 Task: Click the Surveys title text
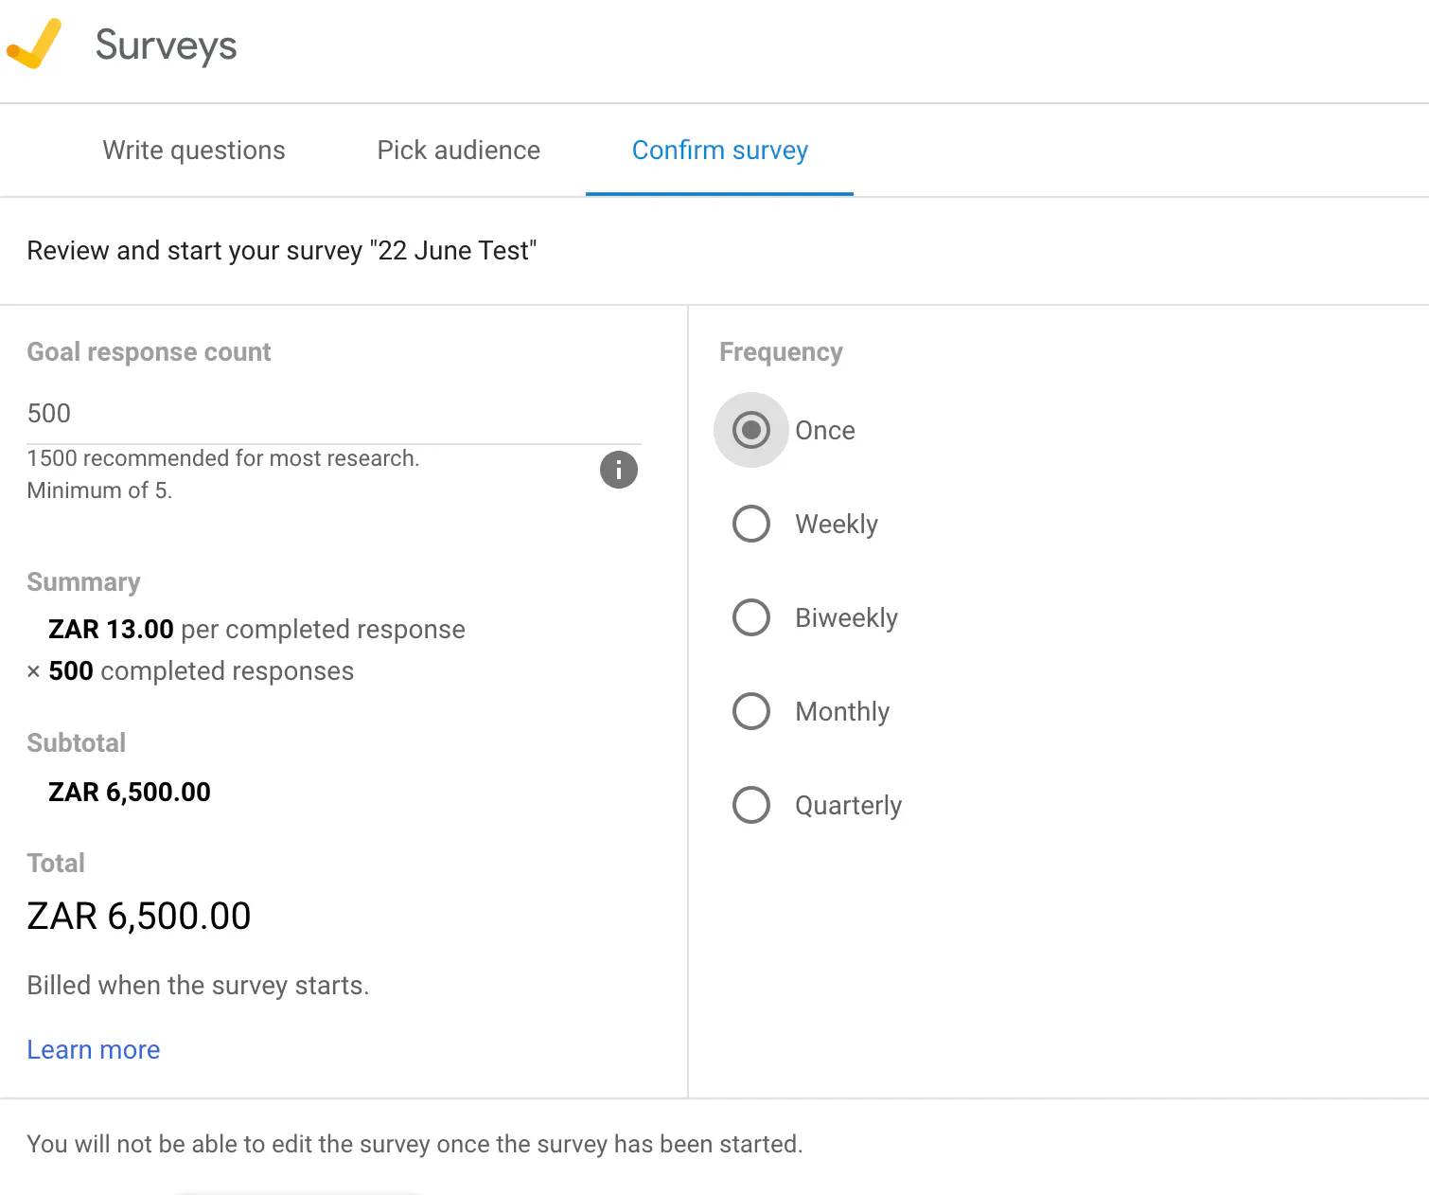(x=167, y=45)
